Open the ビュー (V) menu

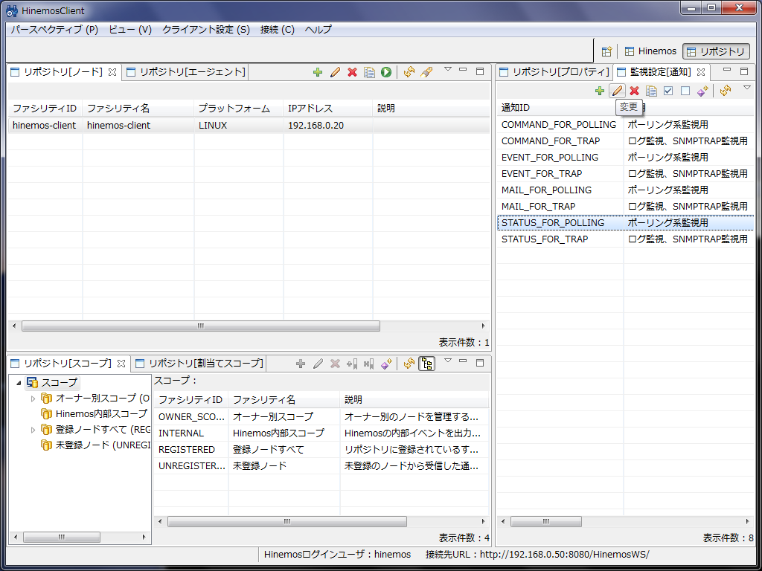(130, 30)
